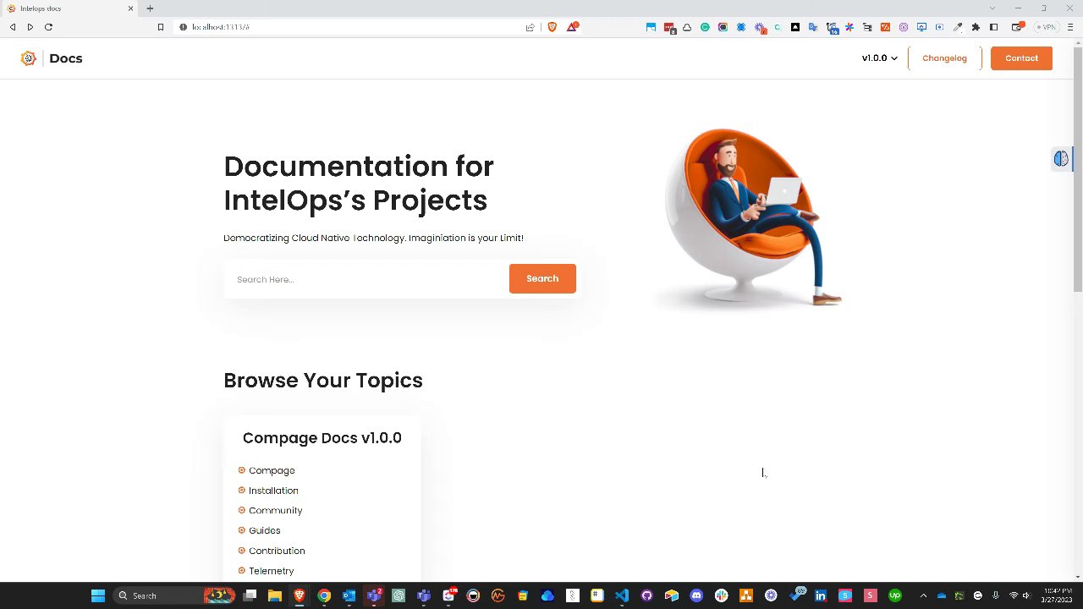Viewport: 1083px width, 609px height.
Task: Open the Compage topic link
Action: pos(272,470)
